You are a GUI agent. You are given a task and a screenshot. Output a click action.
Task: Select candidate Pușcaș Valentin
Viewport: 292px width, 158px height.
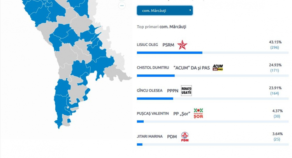153,114
